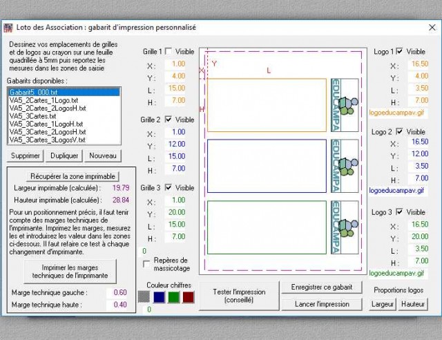Enable the Grille 1 Visible checkbox
Screen dimensions: 442x340
pyautogui.click(x=169, y=52)
